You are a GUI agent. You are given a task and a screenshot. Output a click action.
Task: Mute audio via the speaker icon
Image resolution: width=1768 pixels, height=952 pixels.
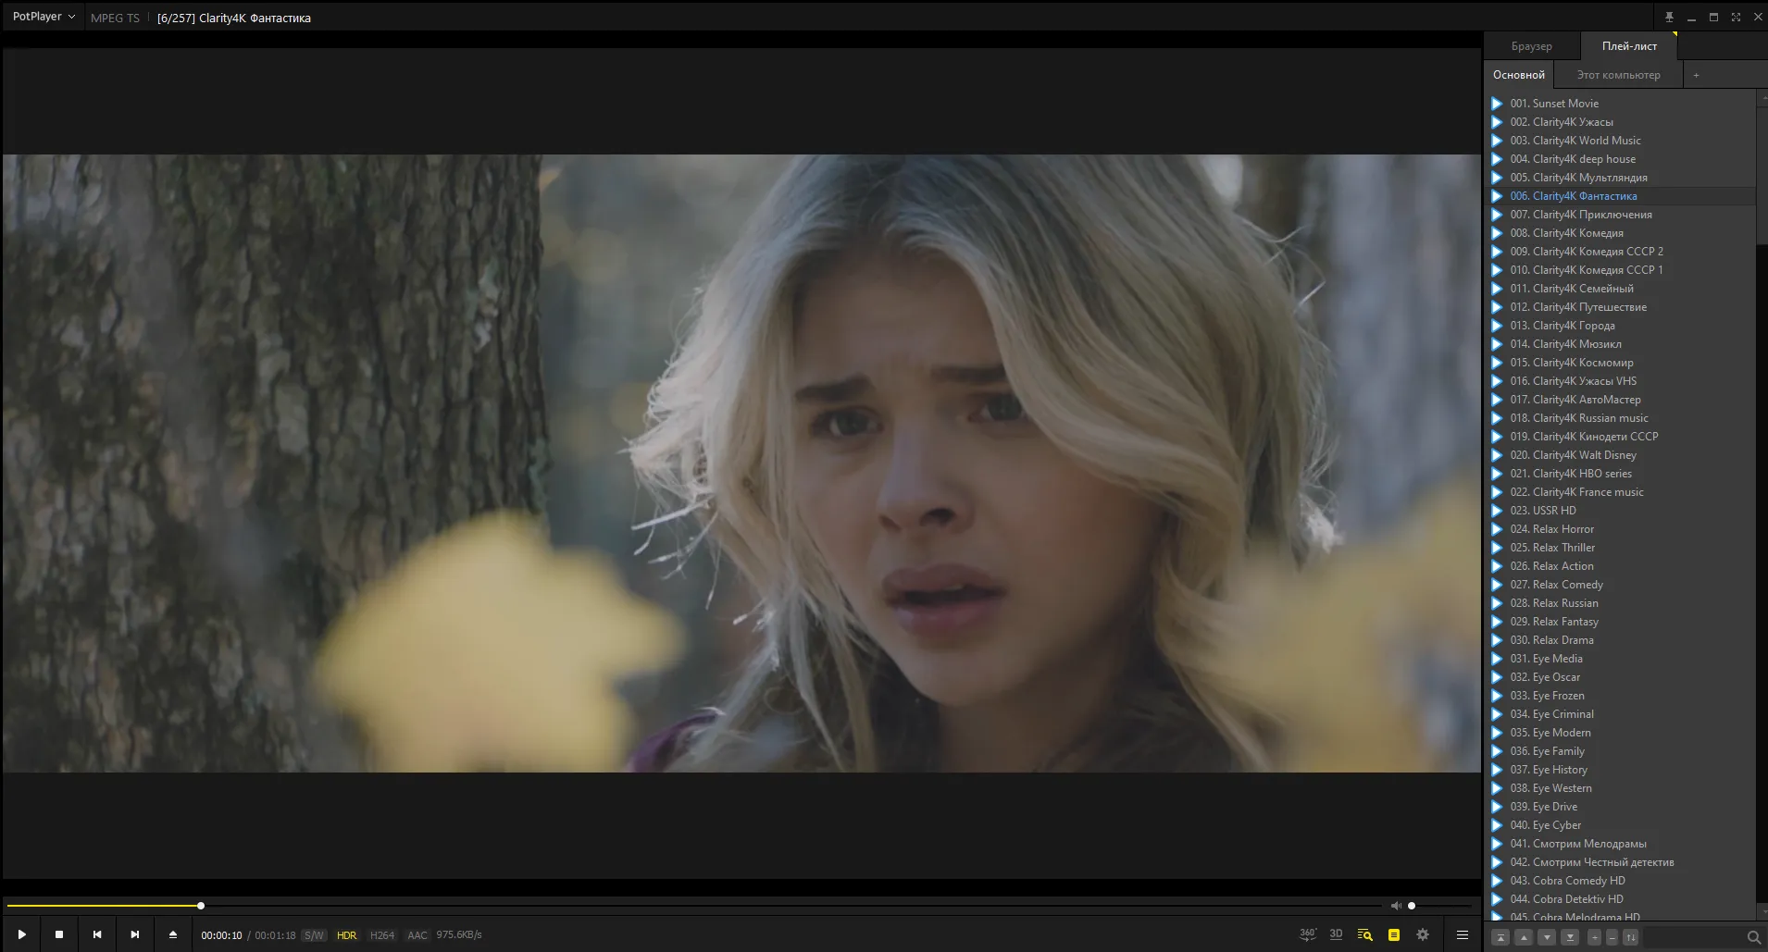click(1396, 906)
